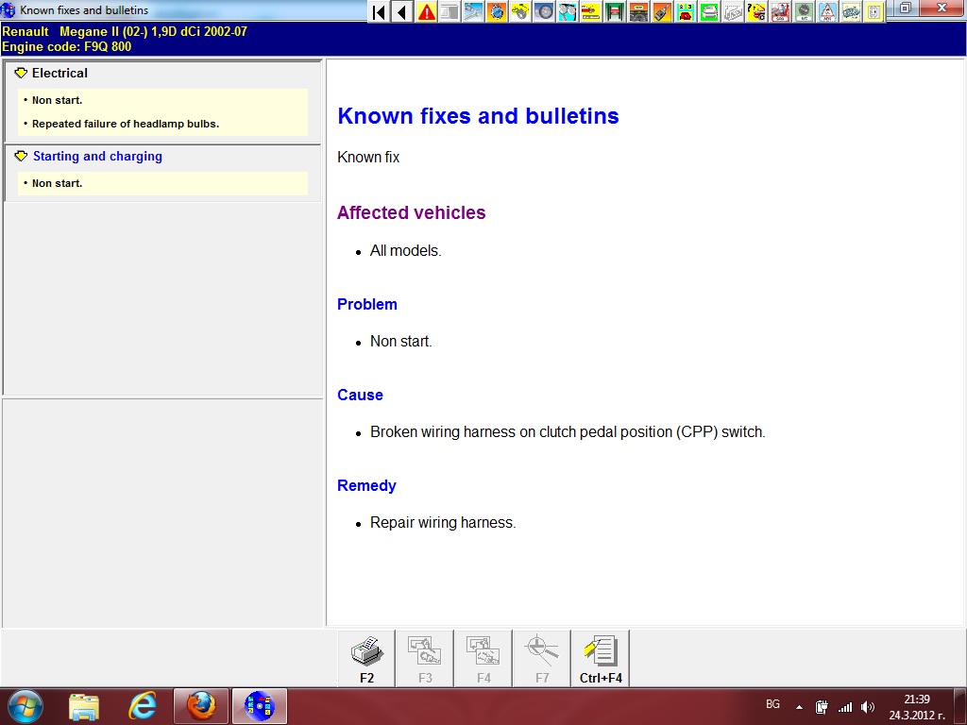Image resolution: width=967 pixels, height=725 pixels.
Task: Click the red warning triangle toolbar icon
Action: [x=427, y=12]
